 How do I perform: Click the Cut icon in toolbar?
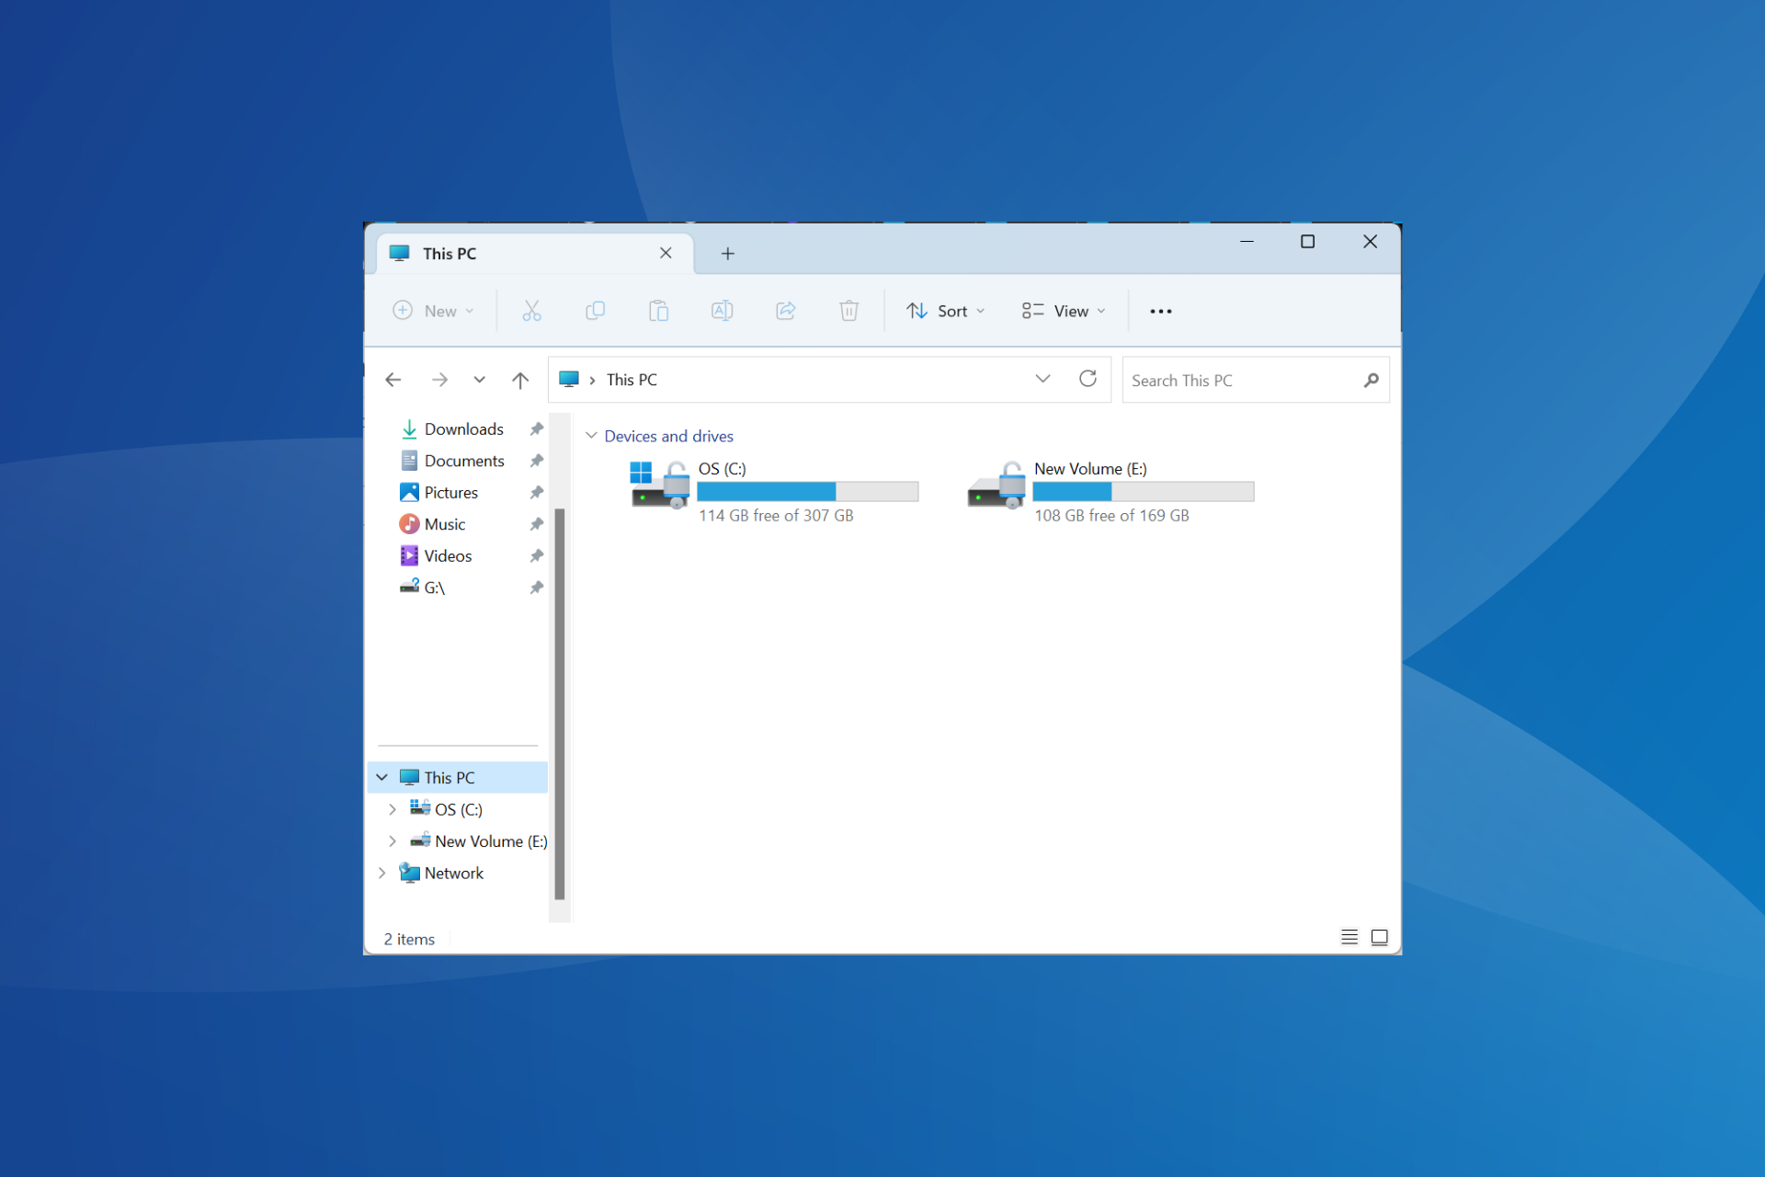[532, 312]
